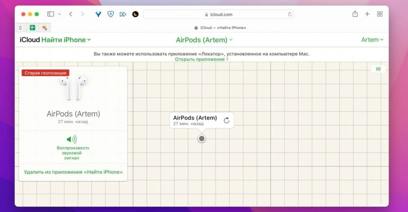Open the first pinned tab

click(x=20, y=28)
